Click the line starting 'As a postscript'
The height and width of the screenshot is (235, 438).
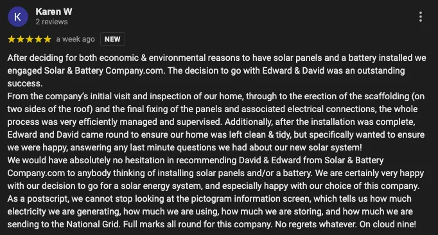pyautogui.click(x=209, y=199)
